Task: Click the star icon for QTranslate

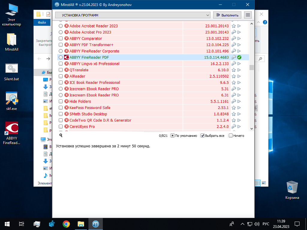Action: (x=234, y=70)
